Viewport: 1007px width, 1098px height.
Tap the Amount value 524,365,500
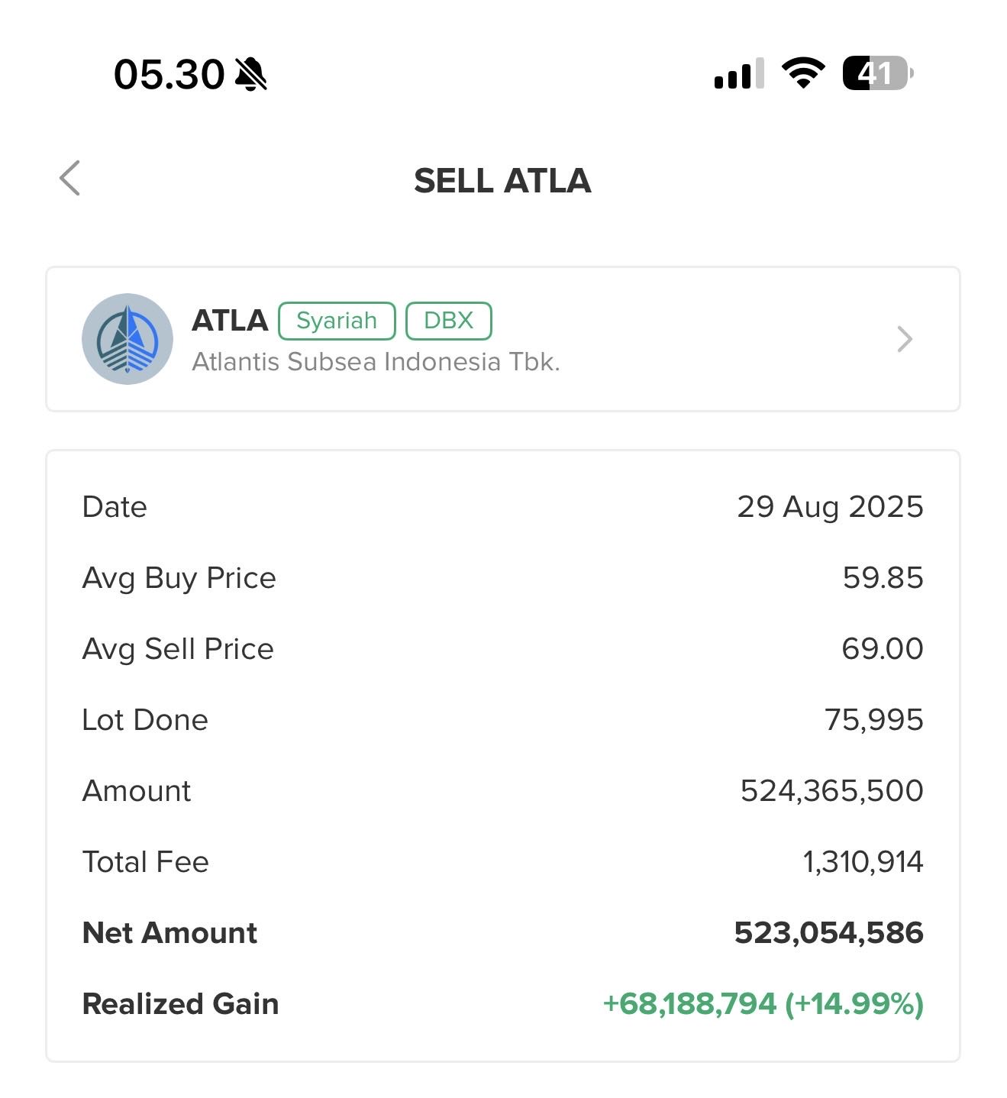coord(832,791)
